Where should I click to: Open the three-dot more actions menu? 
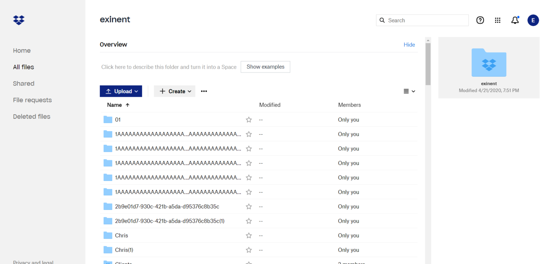point(204,91)
